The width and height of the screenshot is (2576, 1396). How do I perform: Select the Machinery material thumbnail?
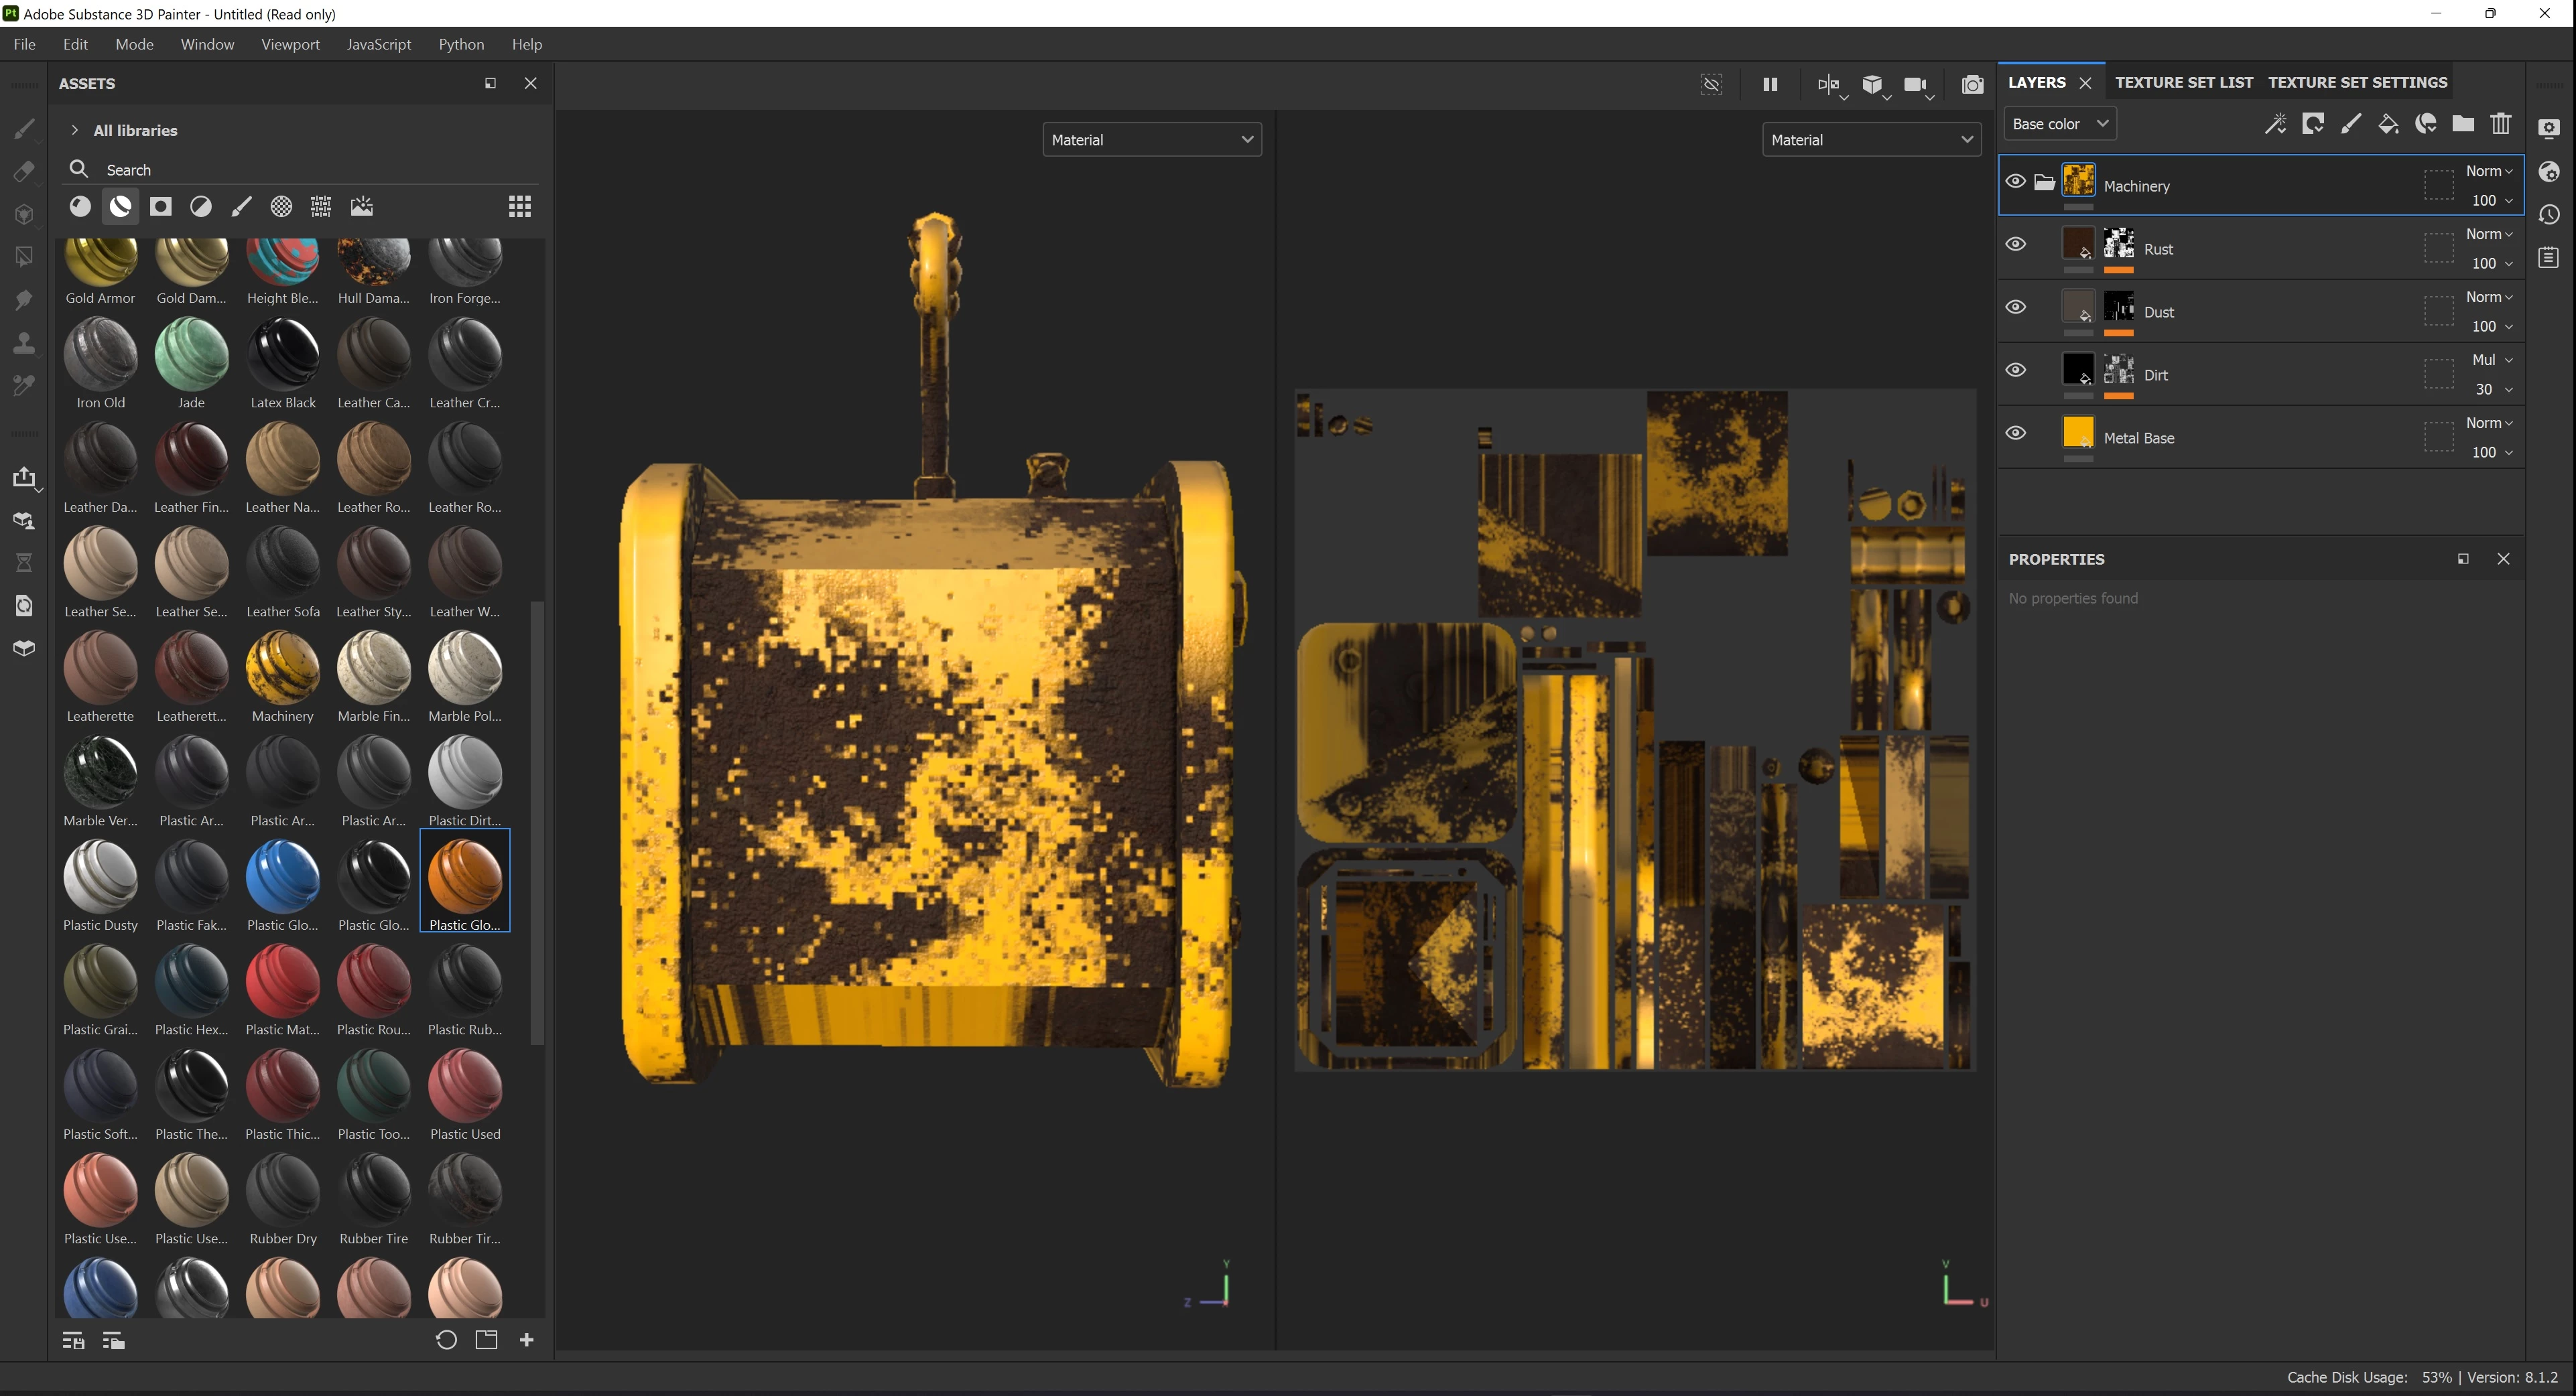click(283, 669)
